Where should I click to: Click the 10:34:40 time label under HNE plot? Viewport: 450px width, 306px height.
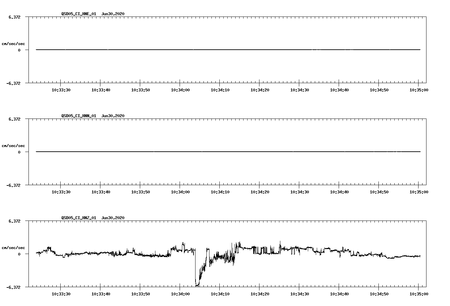click(x=339, y=90)
